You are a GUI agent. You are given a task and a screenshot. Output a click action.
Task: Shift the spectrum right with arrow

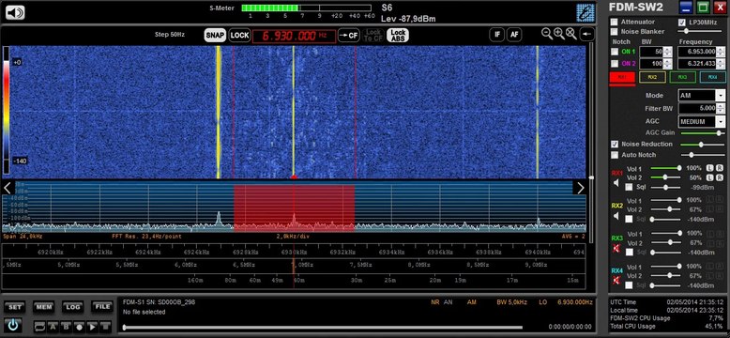pyautogui.click(x=581, y=188)
